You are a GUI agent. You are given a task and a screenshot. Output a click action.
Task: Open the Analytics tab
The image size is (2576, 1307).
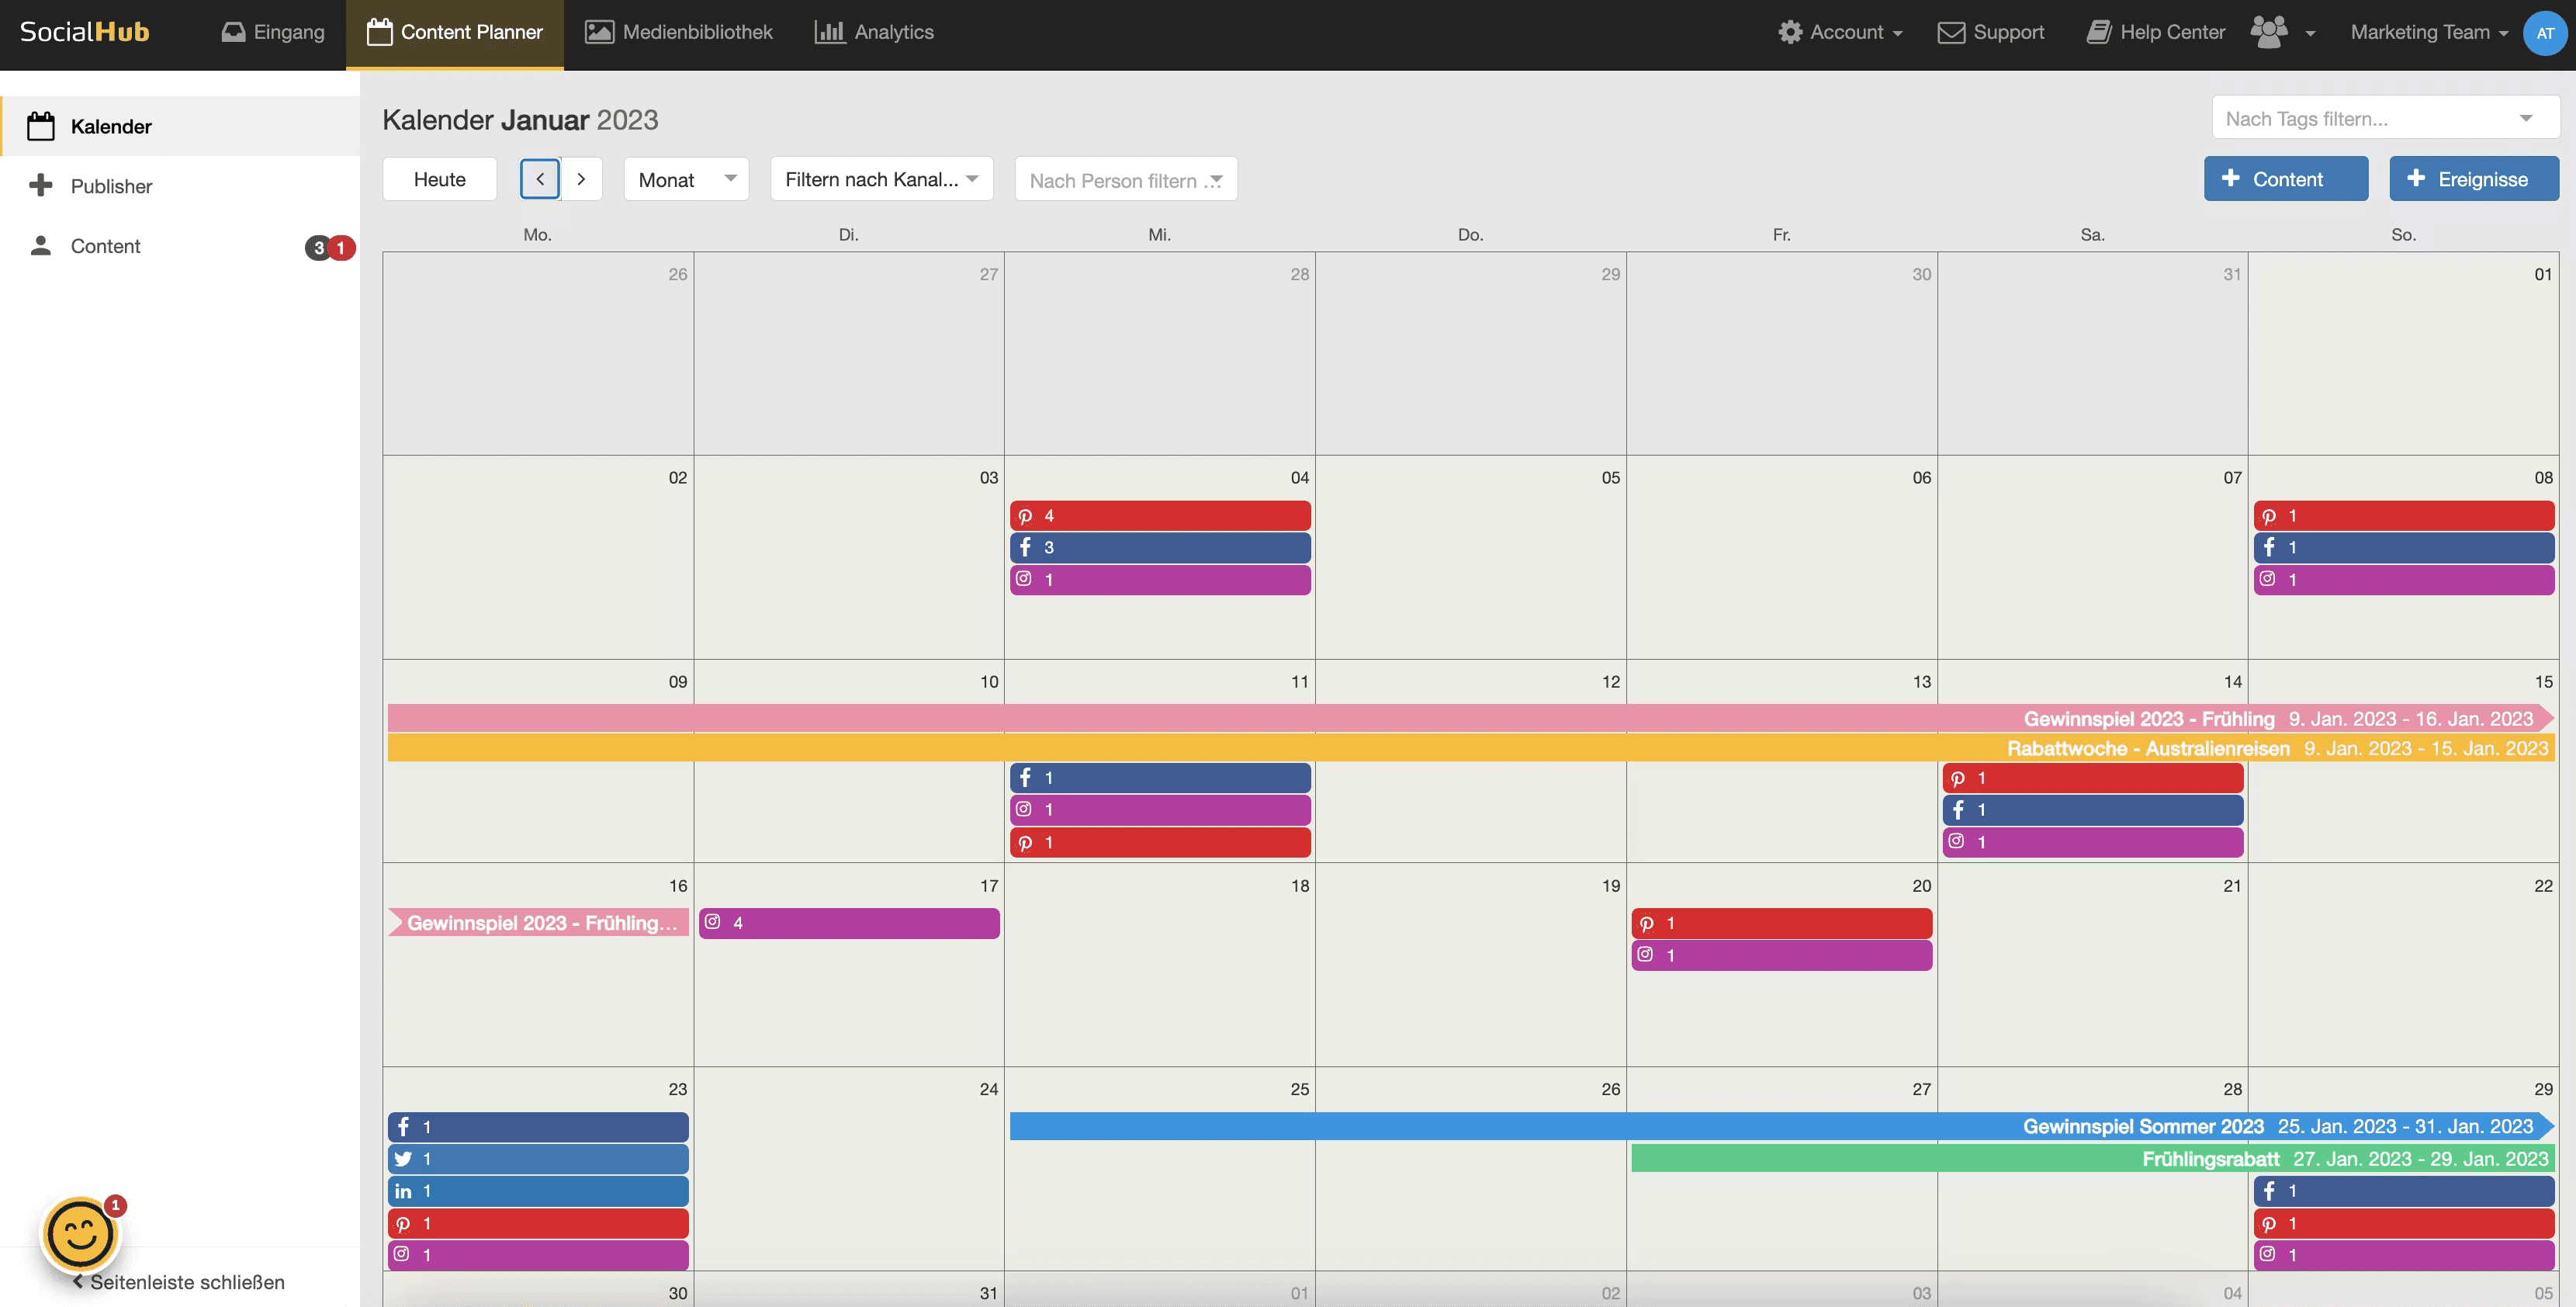click(874, 32)
